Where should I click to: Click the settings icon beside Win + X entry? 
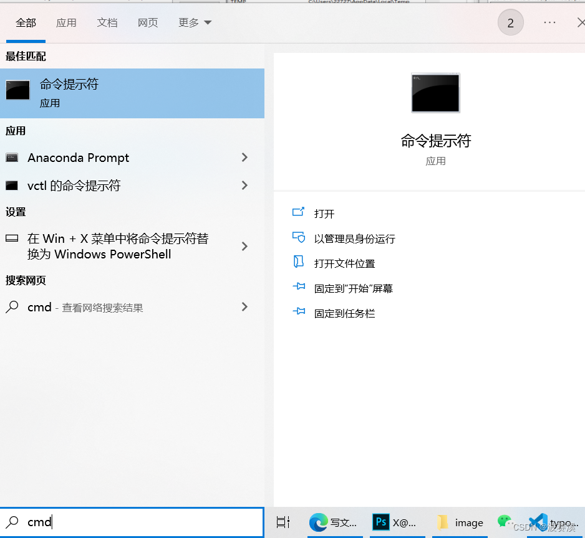(12, 238)
